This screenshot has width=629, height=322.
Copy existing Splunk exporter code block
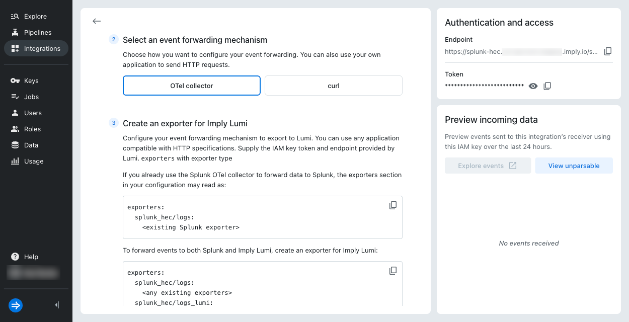coord(393,205)
